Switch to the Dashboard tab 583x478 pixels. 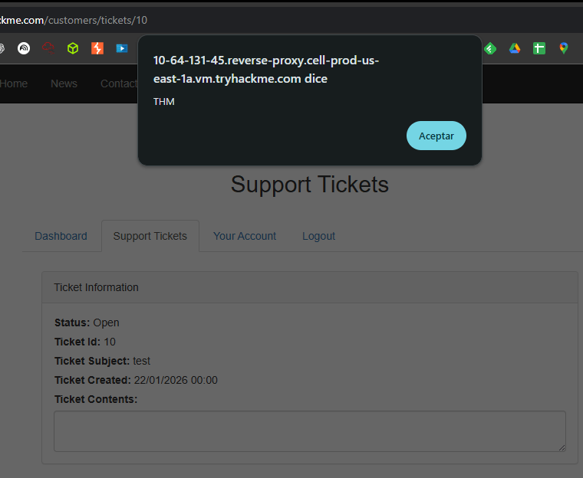(61, 236)
